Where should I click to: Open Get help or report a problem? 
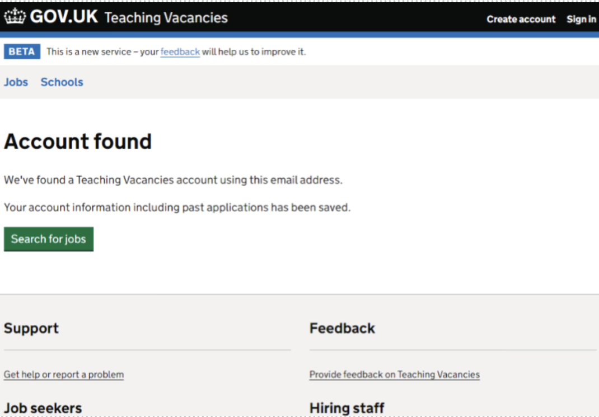(64, 375)
